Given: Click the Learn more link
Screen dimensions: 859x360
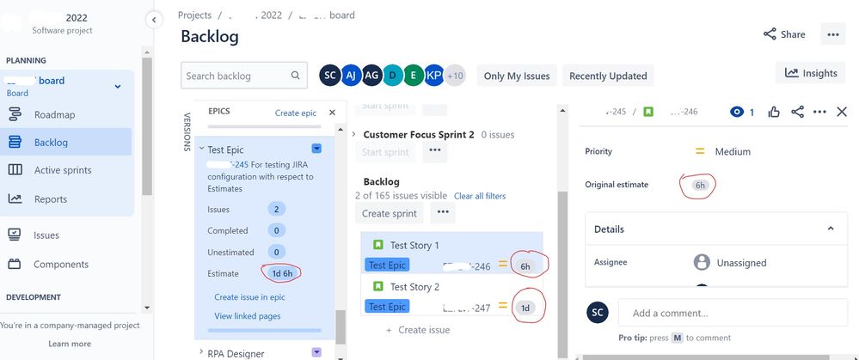Looking at the screenshot, I should (x=70, y=344).
